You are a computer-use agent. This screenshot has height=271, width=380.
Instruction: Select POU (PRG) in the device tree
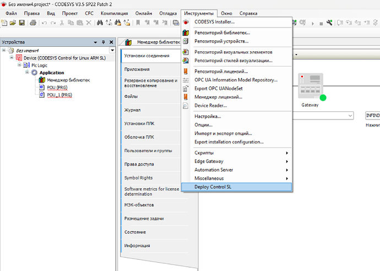coord(57,87)
